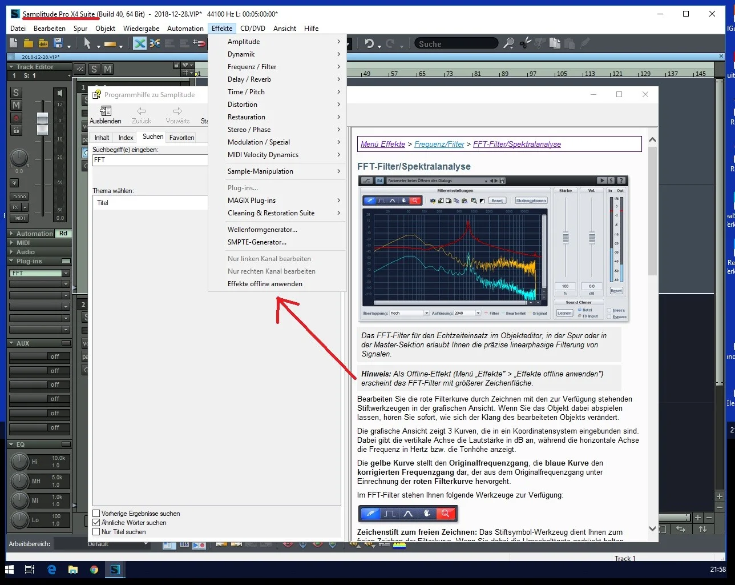
Task: Enable 'Nur Titel suchen' checkbox
Action: click(96, 532)
